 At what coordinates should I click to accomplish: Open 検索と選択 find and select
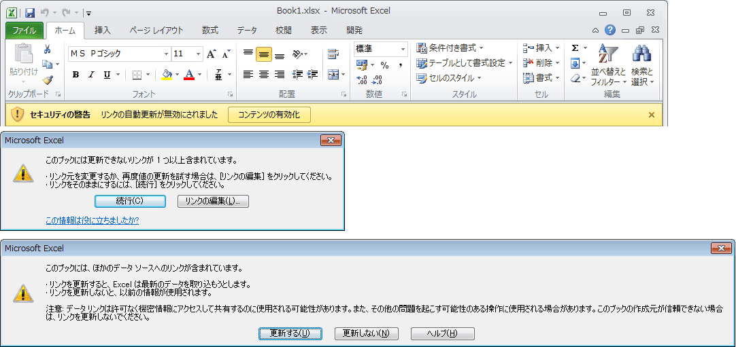[x=643, y=65]
